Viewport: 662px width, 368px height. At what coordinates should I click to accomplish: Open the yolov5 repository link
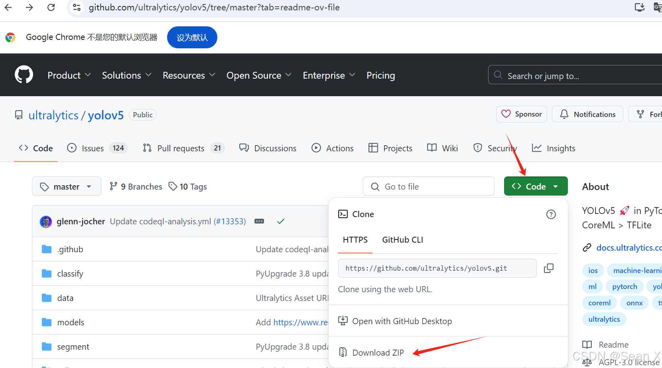click(x=106, y=115)
